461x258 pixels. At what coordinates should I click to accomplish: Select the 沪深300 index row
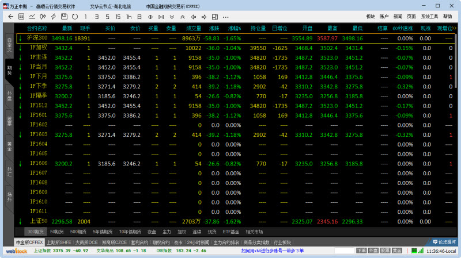(x=236, y=38)
